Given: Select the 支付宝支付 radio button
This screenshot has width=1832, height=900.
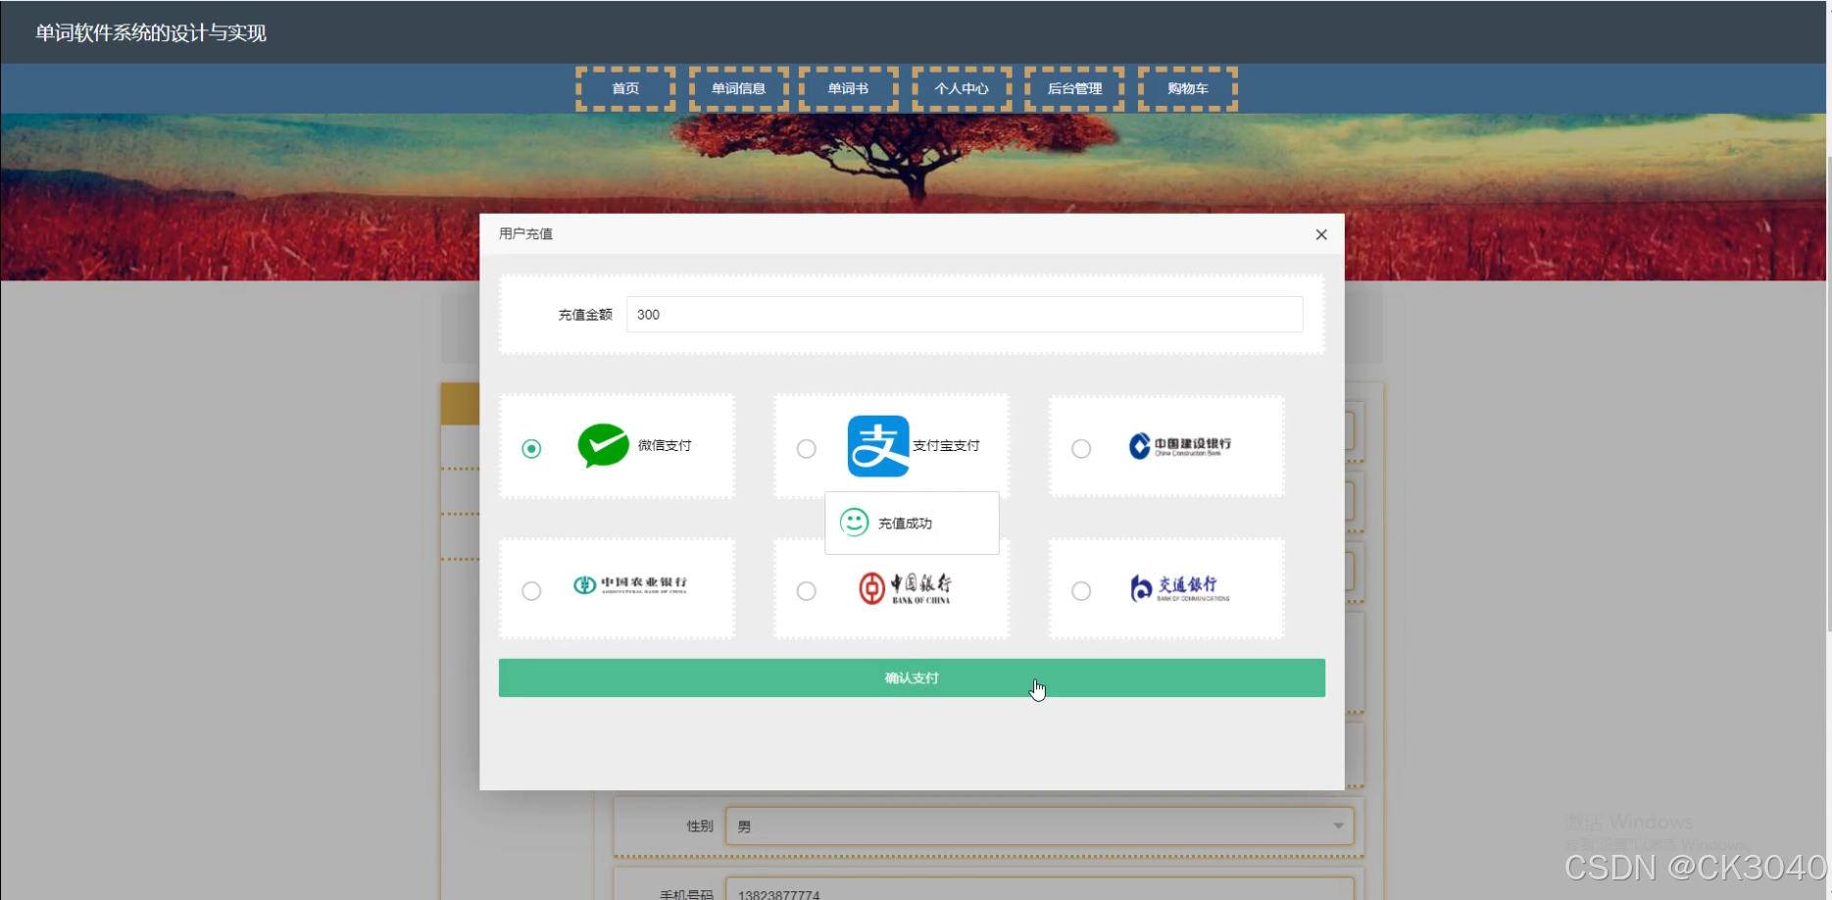Looking at the screenshot, I should 806,448.
